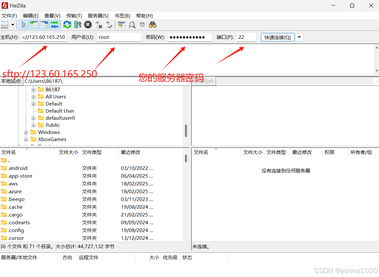Viewport: 379px width, 277px height.
Task: Open the 传输(T) menu
Action: click(74, 16)
